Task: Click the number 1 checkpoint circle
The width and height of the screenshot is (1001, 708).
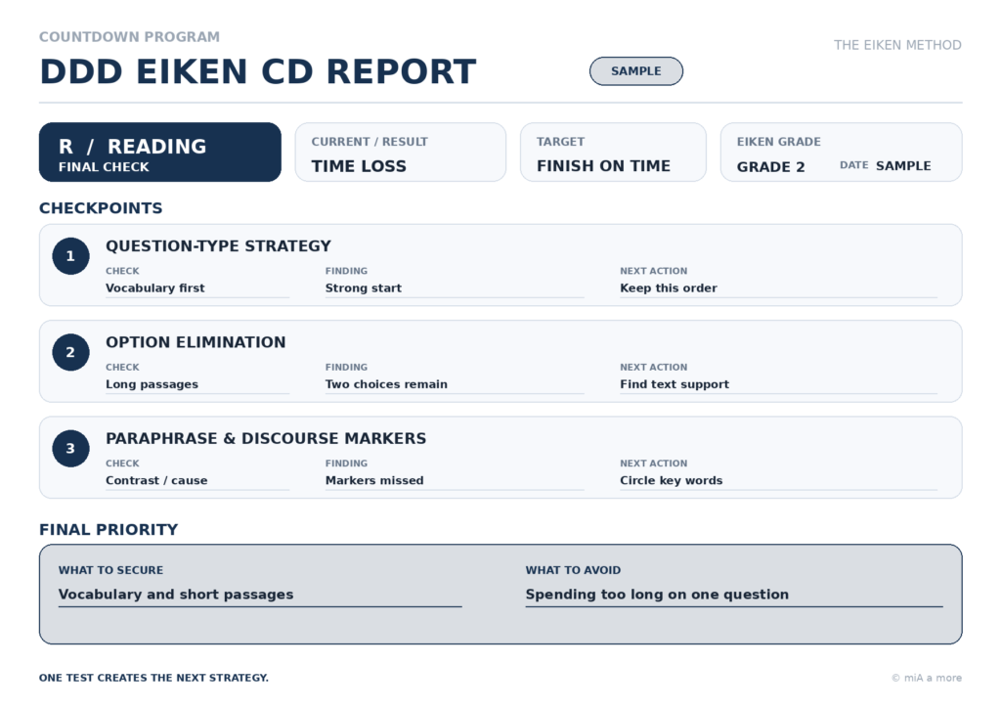Action: (70, 256)
